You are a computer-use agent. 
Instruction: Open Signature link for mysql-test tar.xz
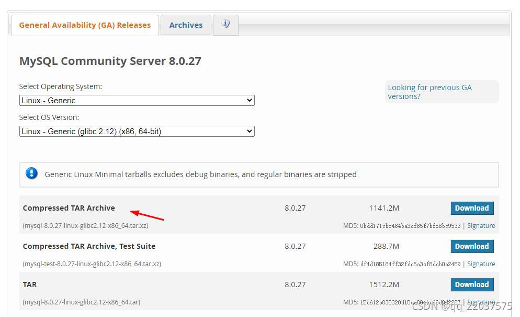(x=481, y=264)
